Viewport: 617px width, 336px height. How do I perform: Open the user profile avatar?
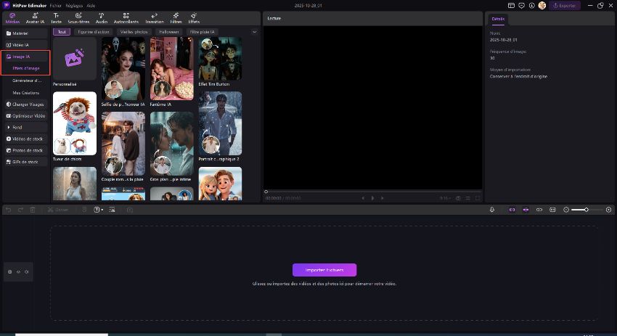pos(542,6)
